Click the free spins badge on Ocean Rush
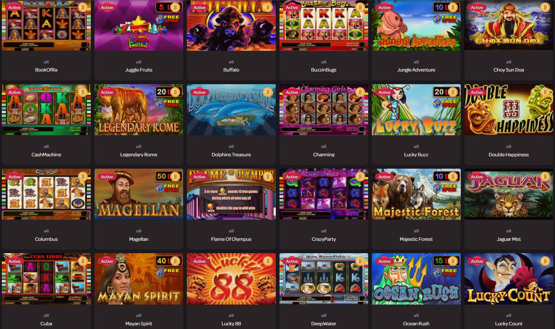555x329 pixels. (445, 272)
